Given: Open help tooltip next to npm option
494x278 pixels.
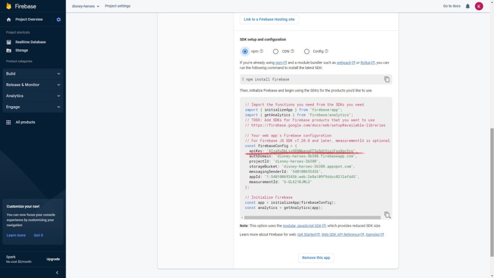Looking at the screenshot, I should pyautogui.click(x=261, y=51).
